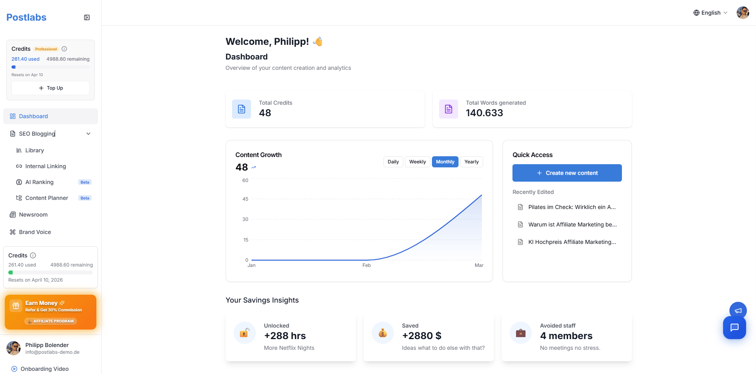This screenshot has height=374, width=756.
Task: Click the announcements megaphone icon
Action: coord(738,311)
